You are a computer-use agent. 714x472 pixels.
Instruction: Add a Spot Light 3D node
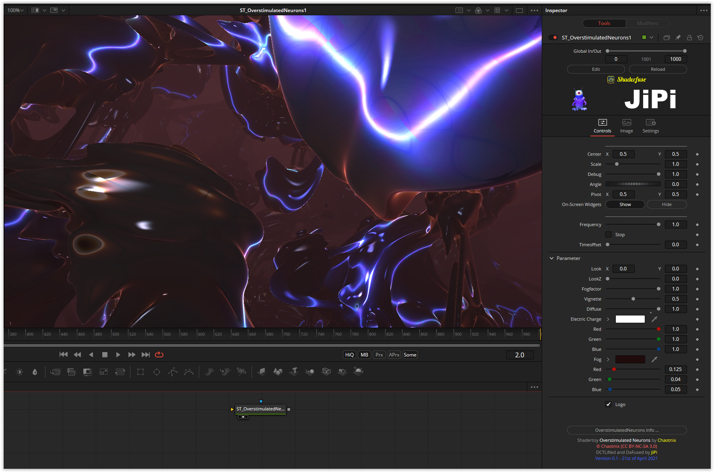[342, 371]
